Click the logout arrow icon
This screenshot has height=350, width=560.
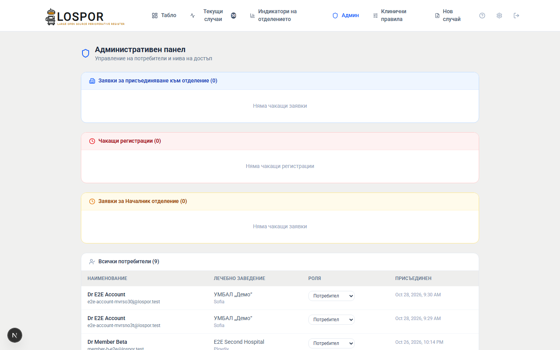[x=516, y=16]
